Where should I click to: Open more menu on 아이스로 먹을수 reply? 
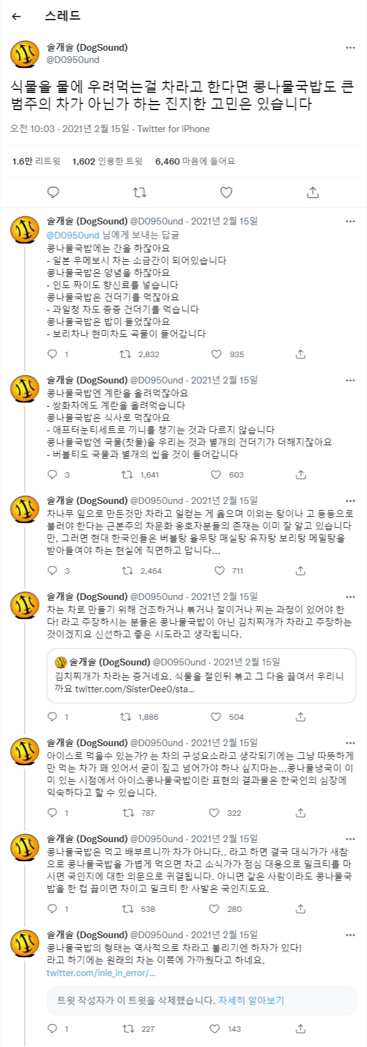pos(350,743)
